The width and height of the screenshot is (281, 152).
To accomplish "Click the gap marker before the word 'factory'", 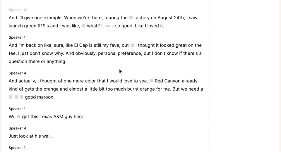I will [131, 18].
